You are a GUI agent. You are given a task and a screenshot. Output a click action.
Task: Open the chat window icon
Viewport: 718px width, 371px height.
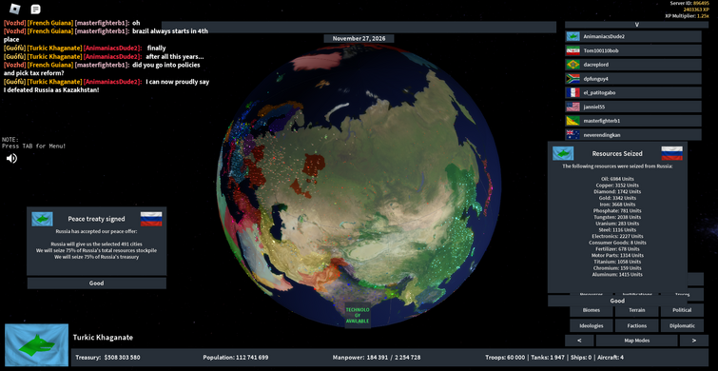pyautogui.click(x=35, y=10)
